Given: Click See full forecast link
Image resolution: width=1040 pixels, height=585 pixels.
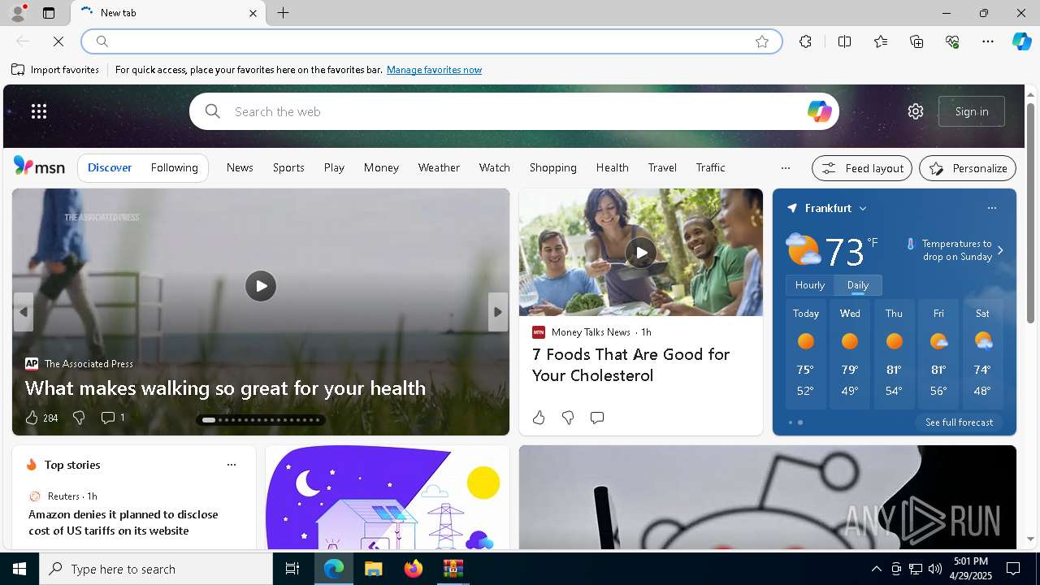Looking at the screenshot, I should pyautogui.click(x=959, y=422).
